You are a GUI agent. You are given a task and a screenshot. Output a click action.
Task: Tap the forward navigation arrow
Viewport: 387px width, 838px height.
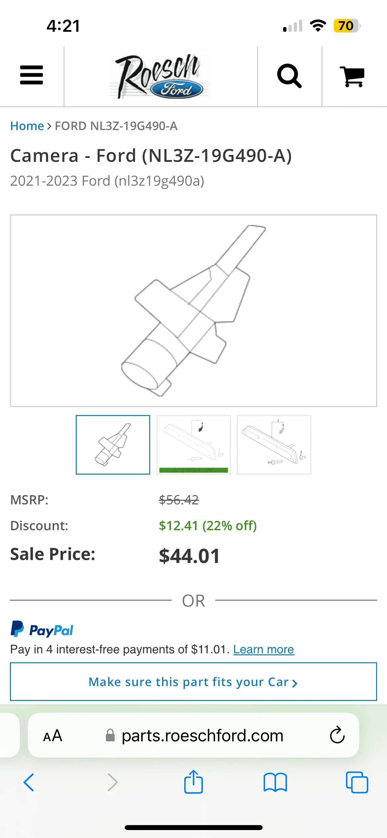point(112,782)
